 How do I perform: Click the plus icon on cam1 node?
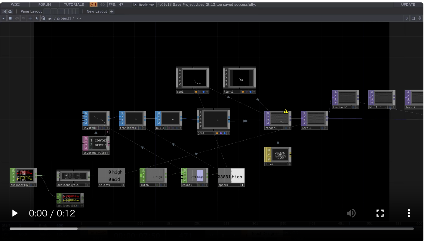pyautogui.click(x=207, y=92)
